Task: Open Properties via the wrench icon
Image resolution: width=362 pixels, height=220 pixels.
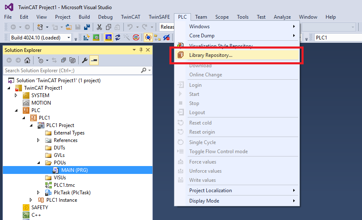Action: coord(85,60)
